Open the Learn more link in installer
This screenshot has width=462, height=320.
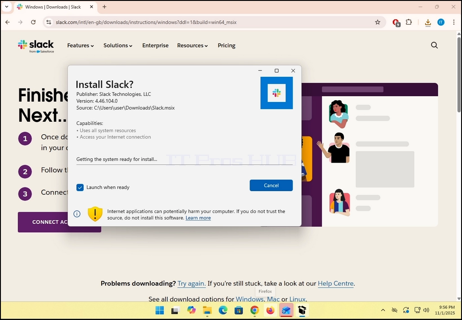pos(198,218)
